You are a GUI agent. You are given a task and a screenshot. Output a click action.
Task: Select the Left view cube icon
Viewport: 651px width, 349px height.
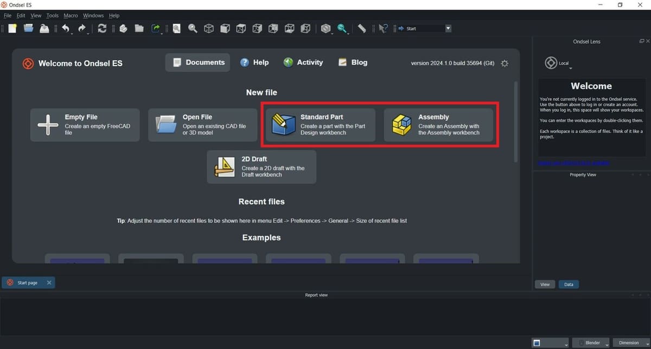[306, 29]
